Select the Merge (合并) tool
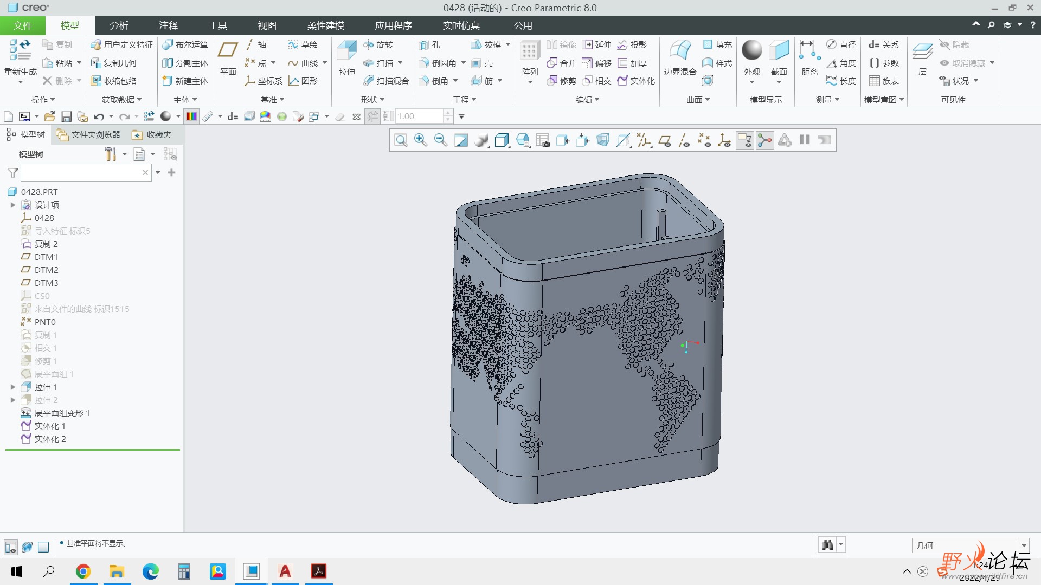Image resolution: width=1041 pixels, height=585 pixels. (561, 63)
